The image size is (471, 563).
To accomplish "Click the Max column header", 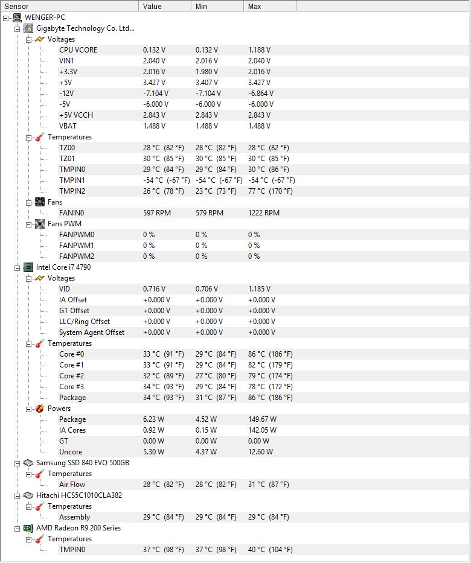I will (270, 6).
